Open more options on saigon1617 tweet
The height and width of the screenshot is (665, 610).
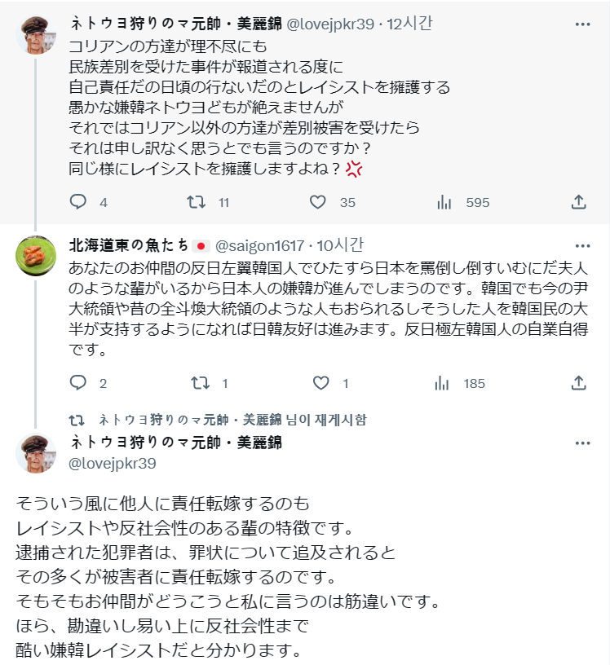(x=582, y=245)
